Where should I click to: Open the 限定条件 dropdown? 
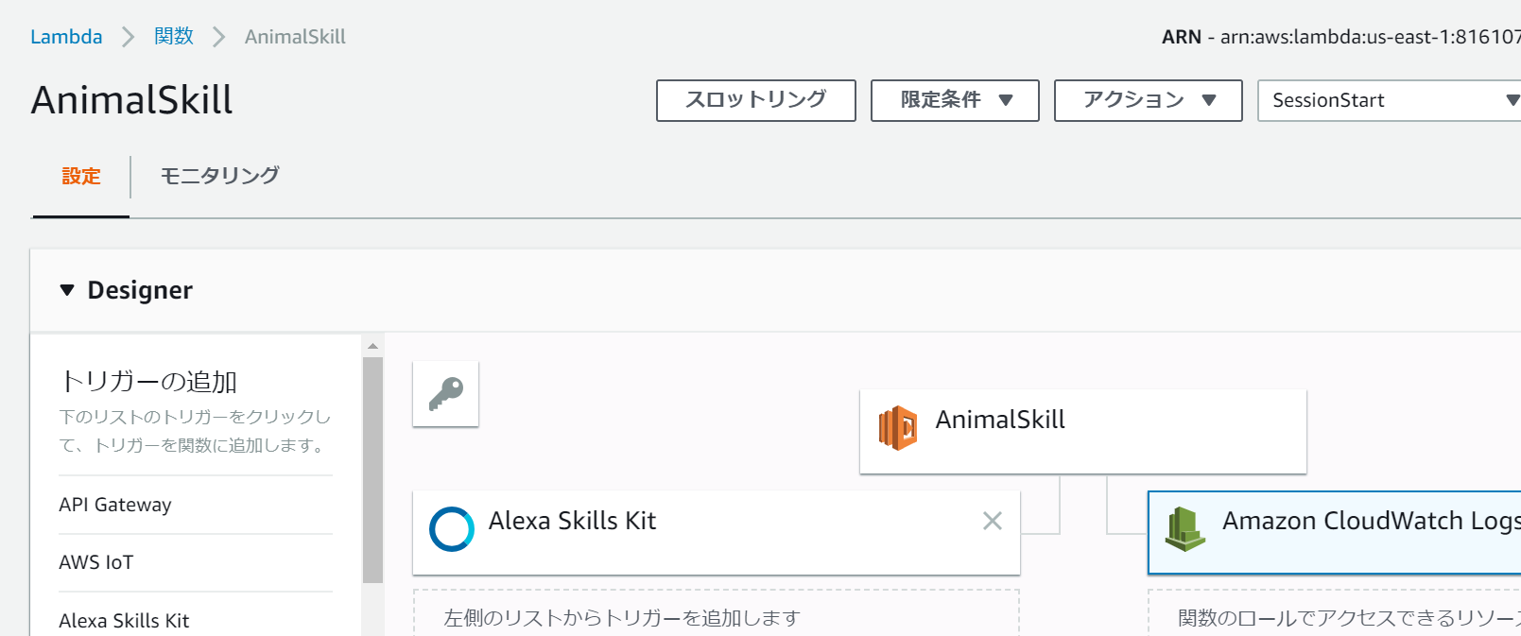tap(954, 100)
